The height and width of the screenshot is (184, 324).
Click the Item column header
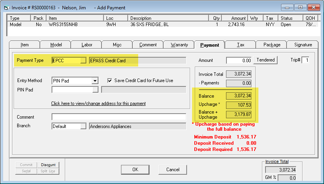point(75,18)
